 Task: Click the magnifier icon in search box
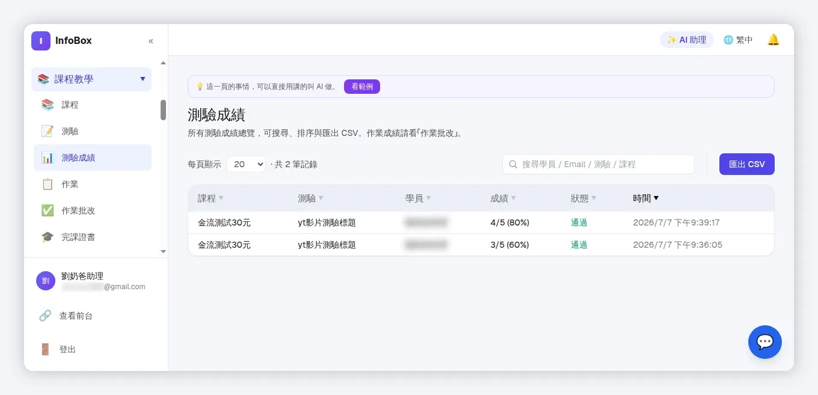513,164
